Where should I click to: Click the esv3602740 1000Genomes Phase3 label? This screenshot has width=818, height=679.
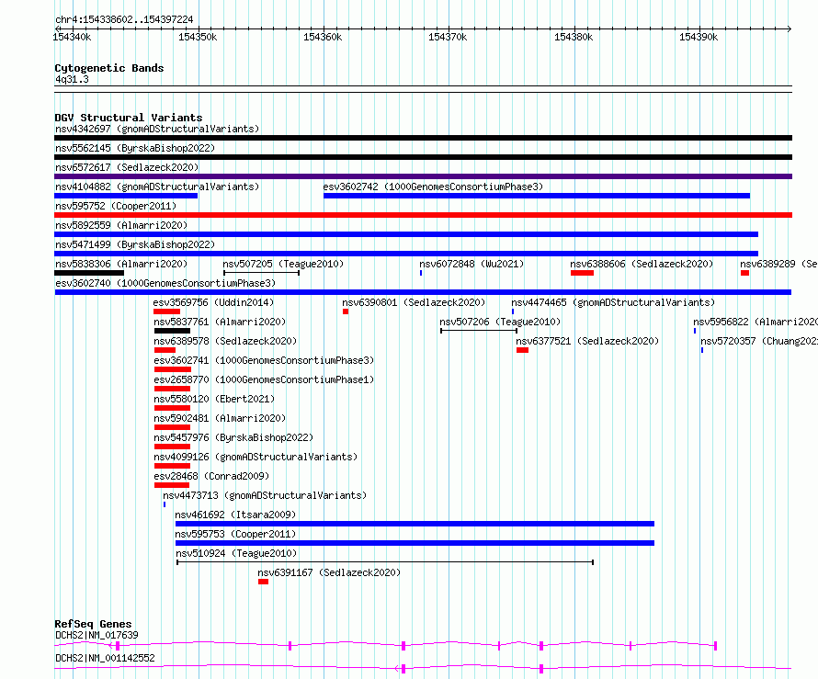click(165, 283)
